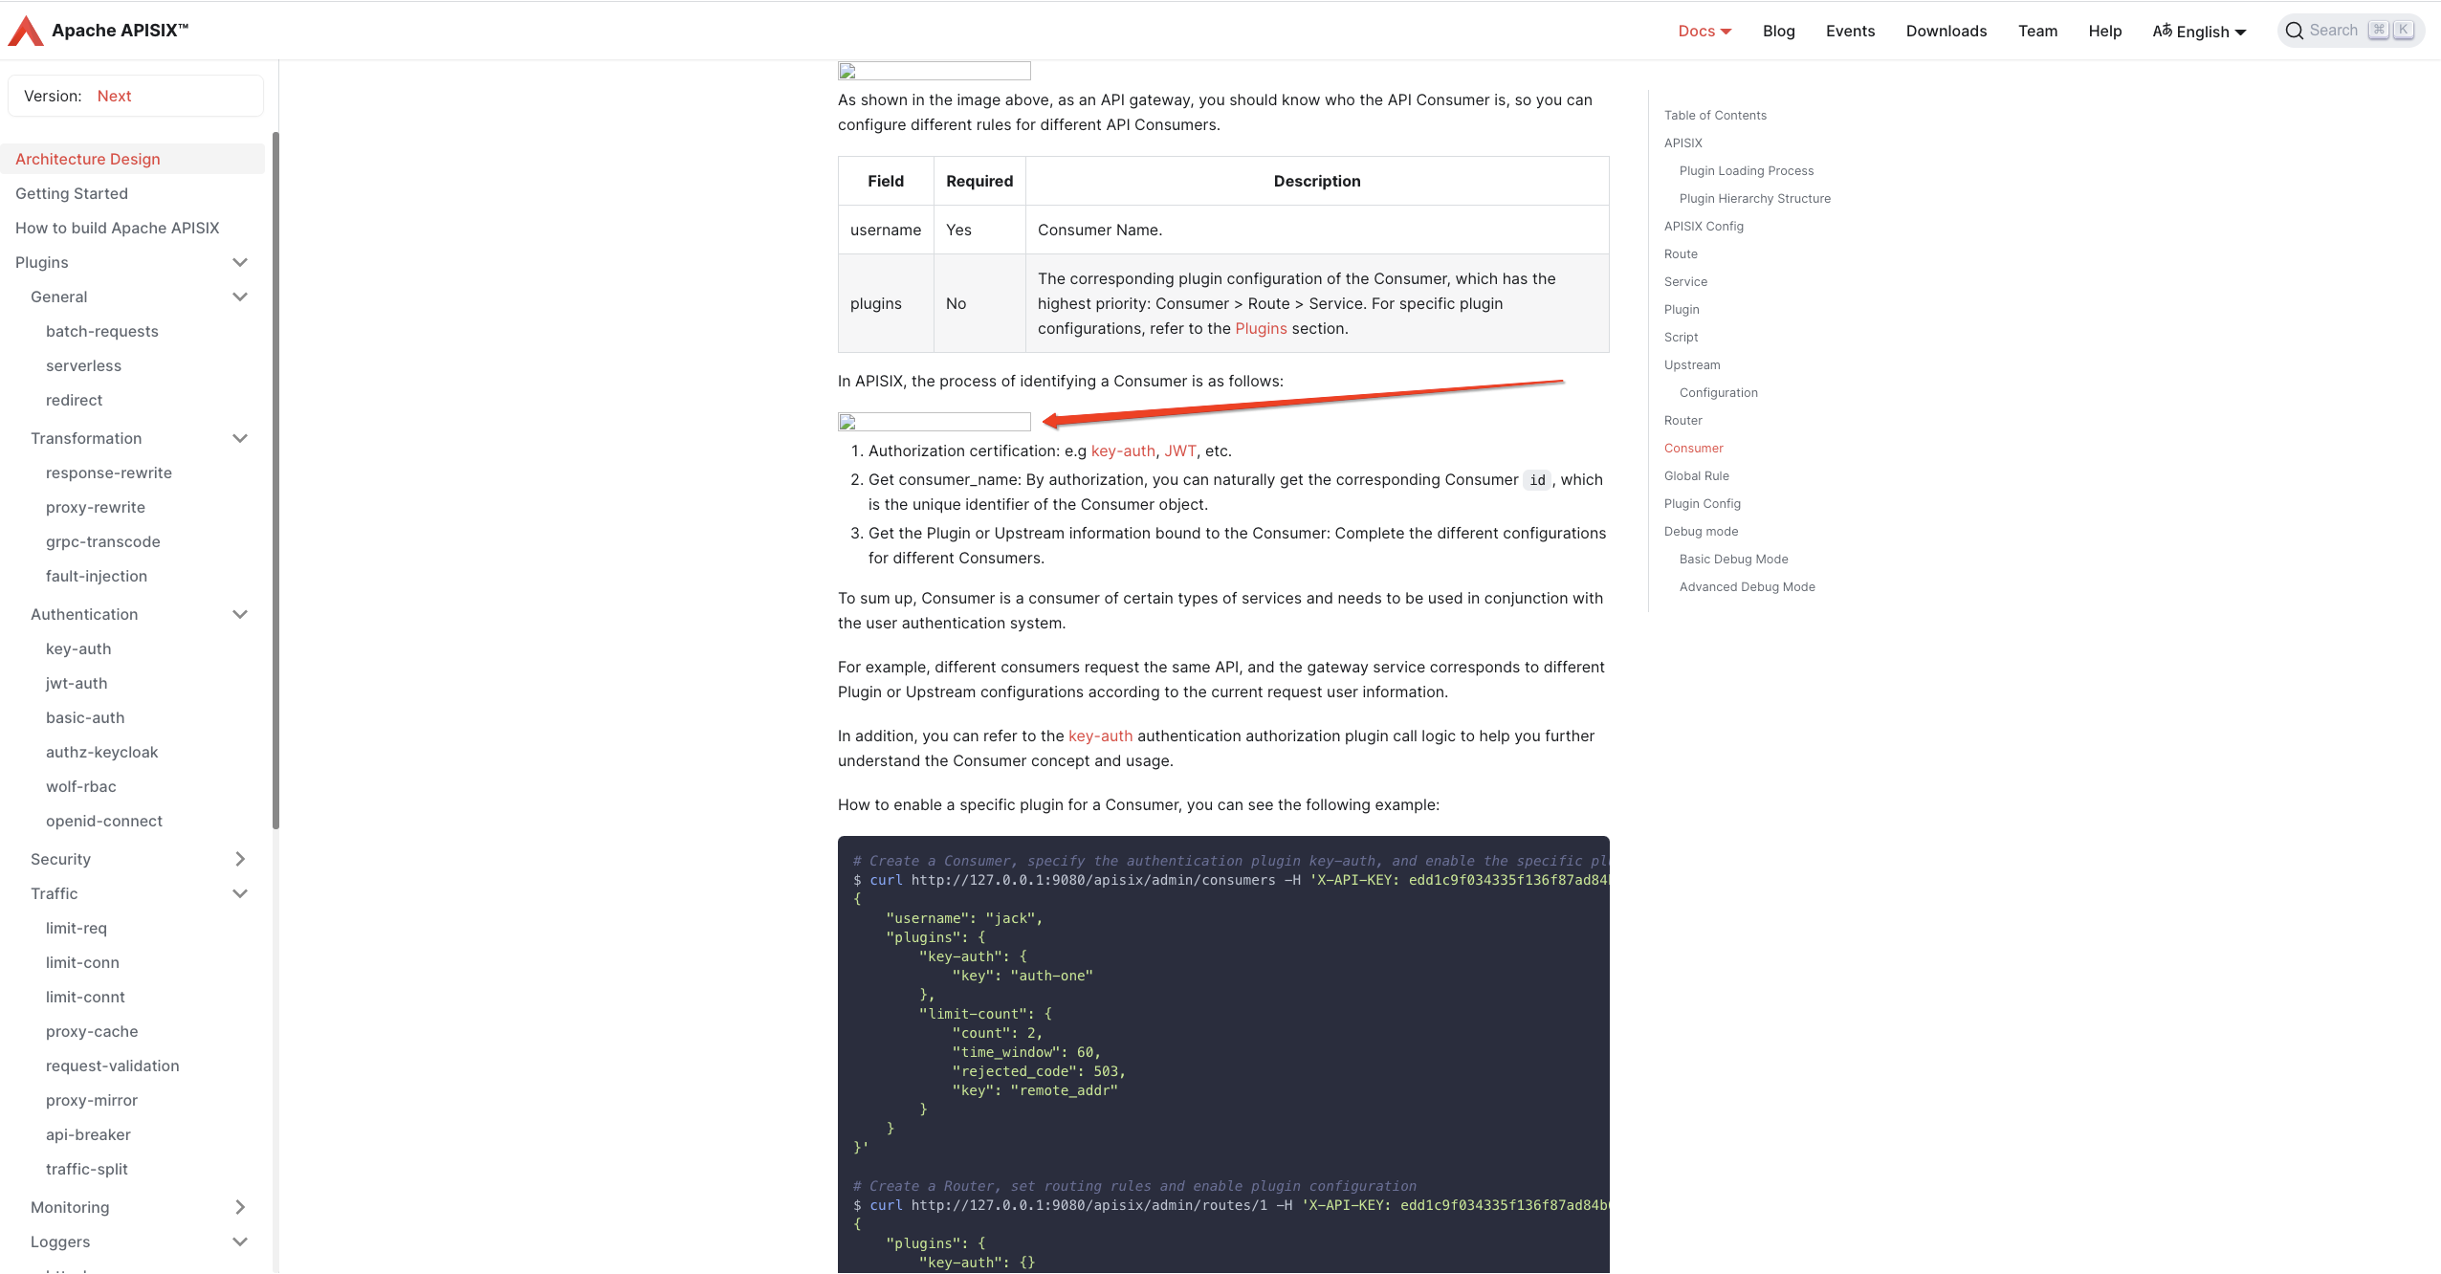
Task: Change version by clicking Next
Action: coord(114,96)
